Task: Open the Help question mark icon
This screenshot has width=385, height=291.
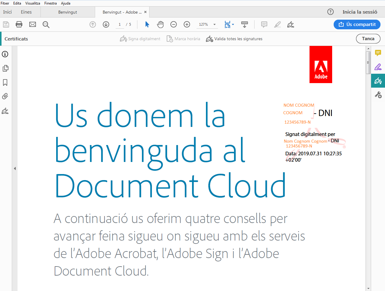Action: point(331,12)
